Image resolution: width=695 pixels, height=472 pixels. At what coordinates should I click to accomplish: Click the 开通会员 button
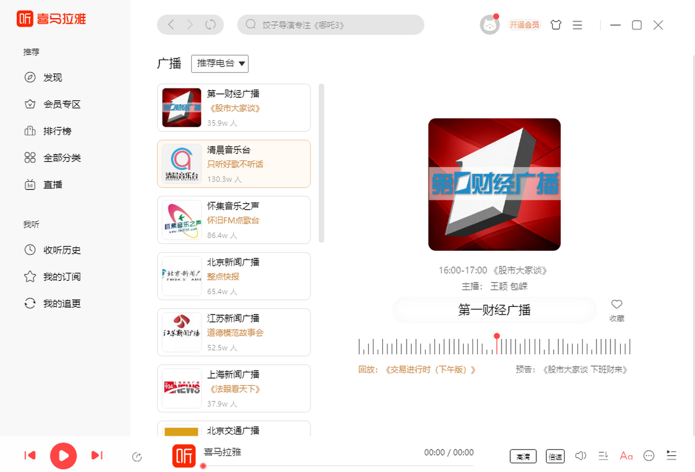point(524,25)
